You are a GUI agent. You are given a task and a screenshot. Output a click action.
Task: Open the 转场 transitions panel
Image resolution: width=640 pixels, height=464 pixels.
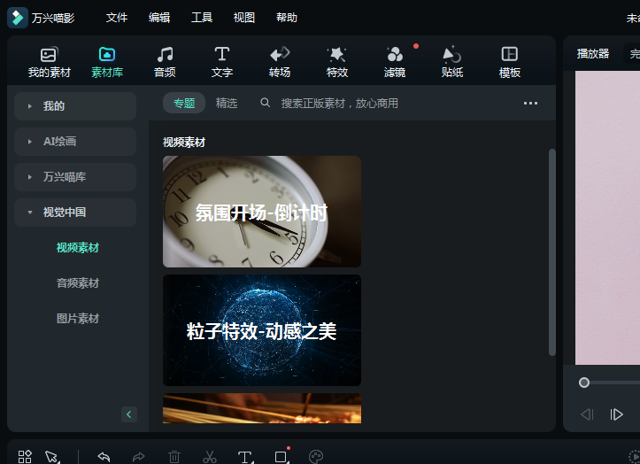(280, 63)
